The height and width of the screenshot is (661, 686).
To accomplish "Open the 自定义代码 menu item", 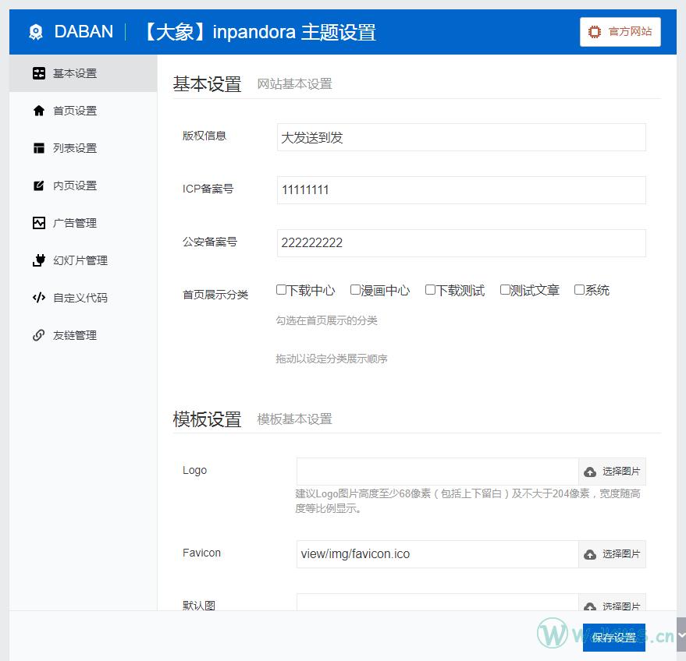I will (x=84, y=298).
